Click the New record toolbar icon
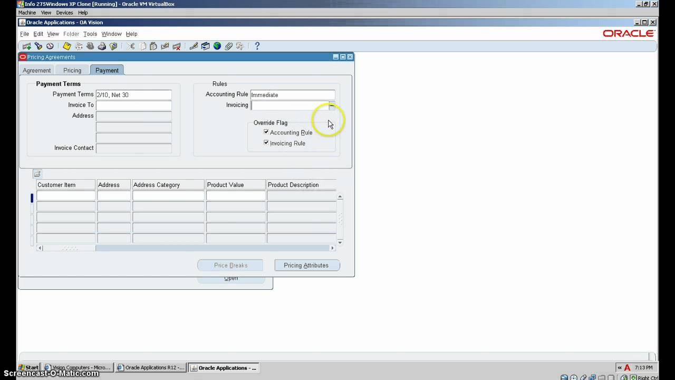Image resolution: width=675 pixels, height=380 pixels. [x=26, y=46]
